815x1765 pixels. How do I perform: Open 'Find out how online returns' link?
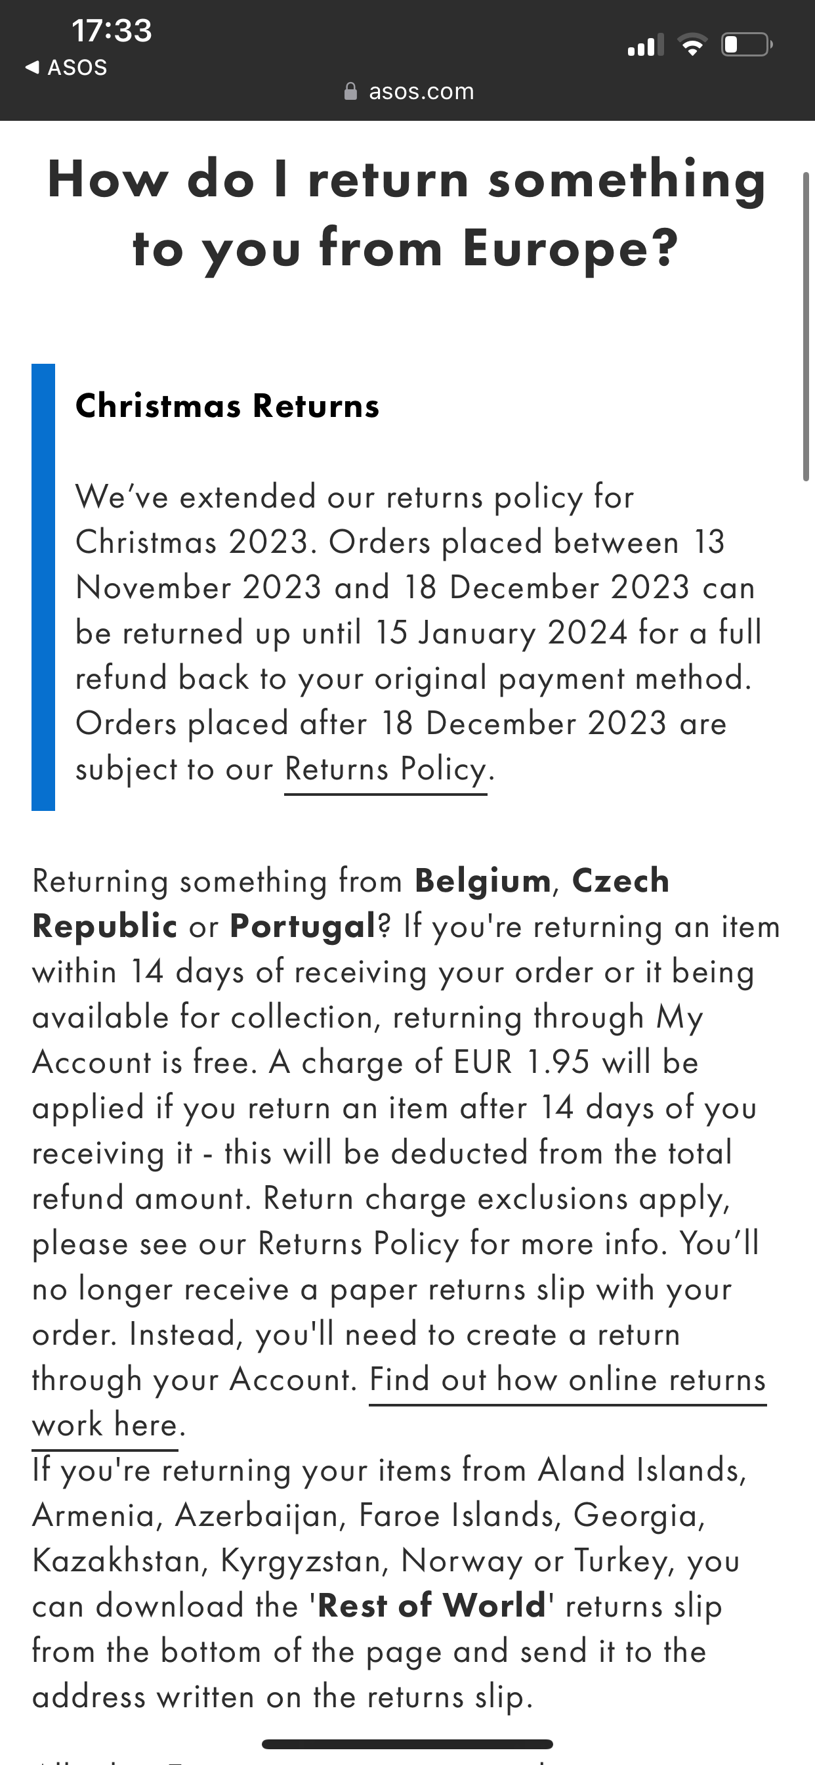coord(567,1380)
